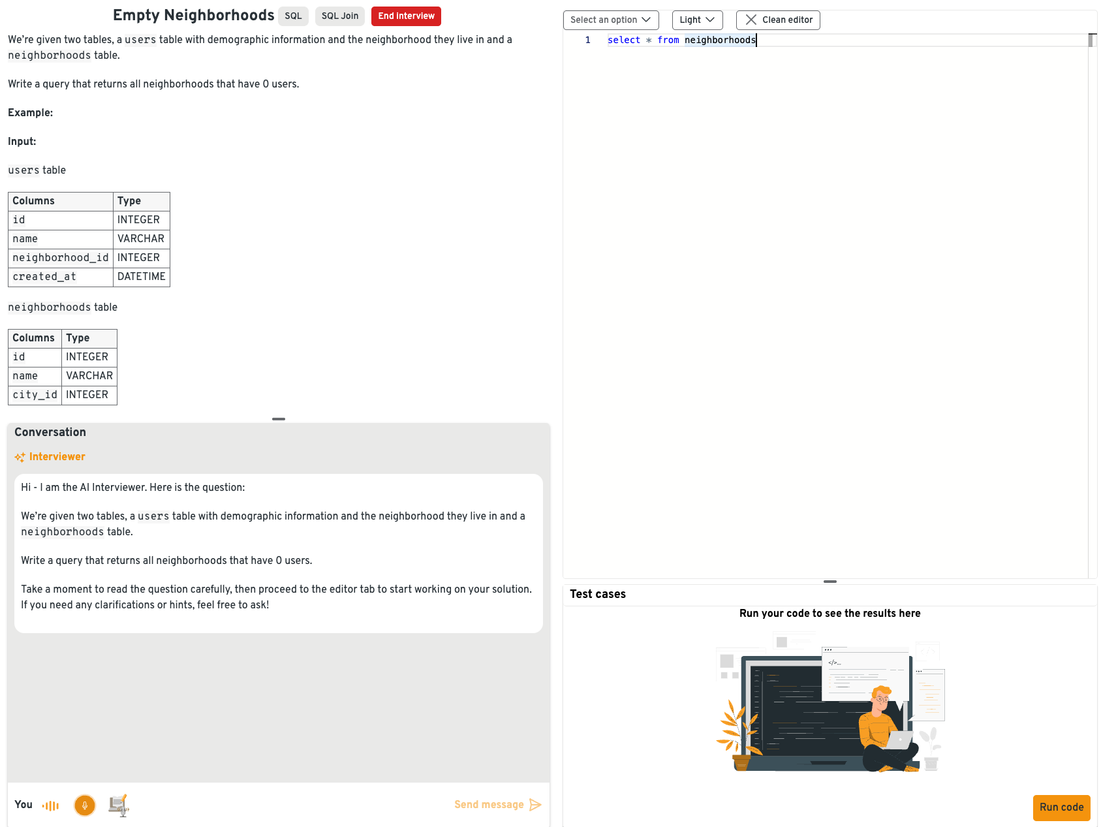Click the sparkle icon next to Interviewer

point(20,457)
